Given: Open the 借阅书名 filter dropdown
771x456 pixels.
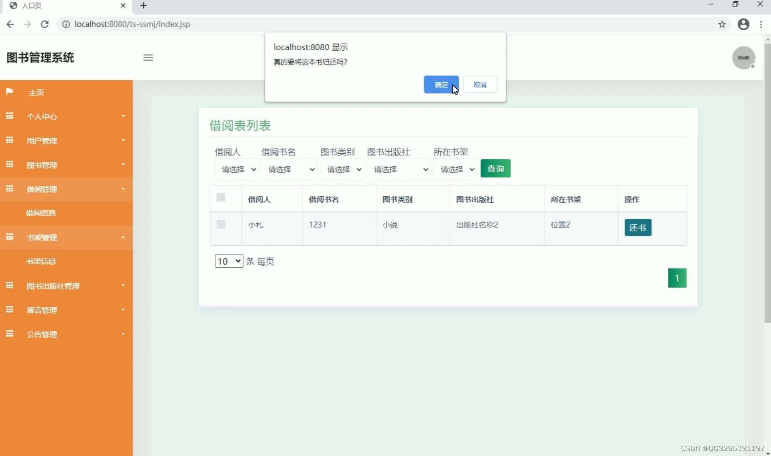Looking at the screenshot, I should (290, 169).
